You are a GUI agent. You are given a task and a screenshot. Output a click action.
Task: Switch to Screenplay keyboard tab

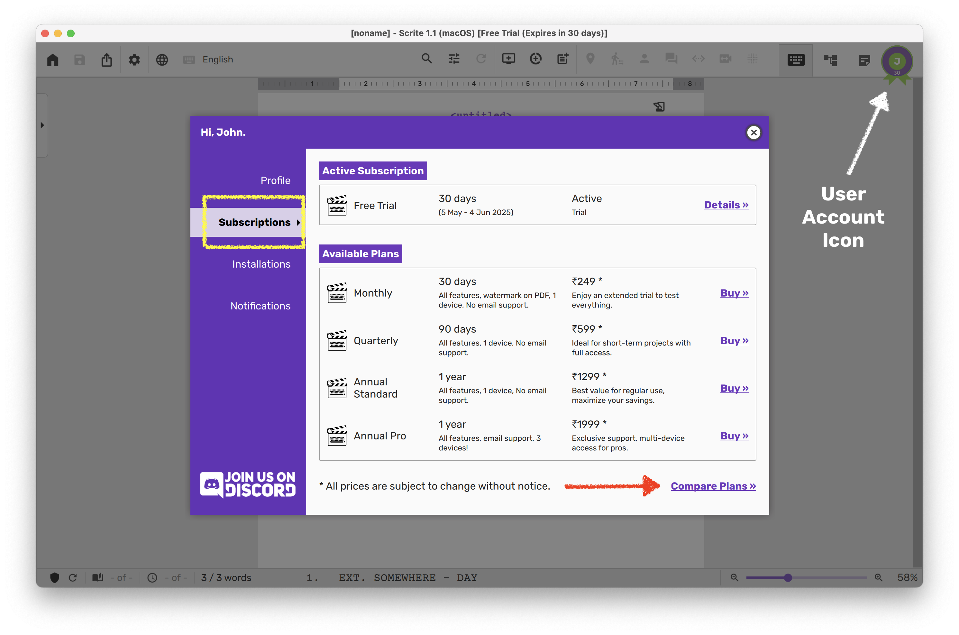[x=796, y=60]
